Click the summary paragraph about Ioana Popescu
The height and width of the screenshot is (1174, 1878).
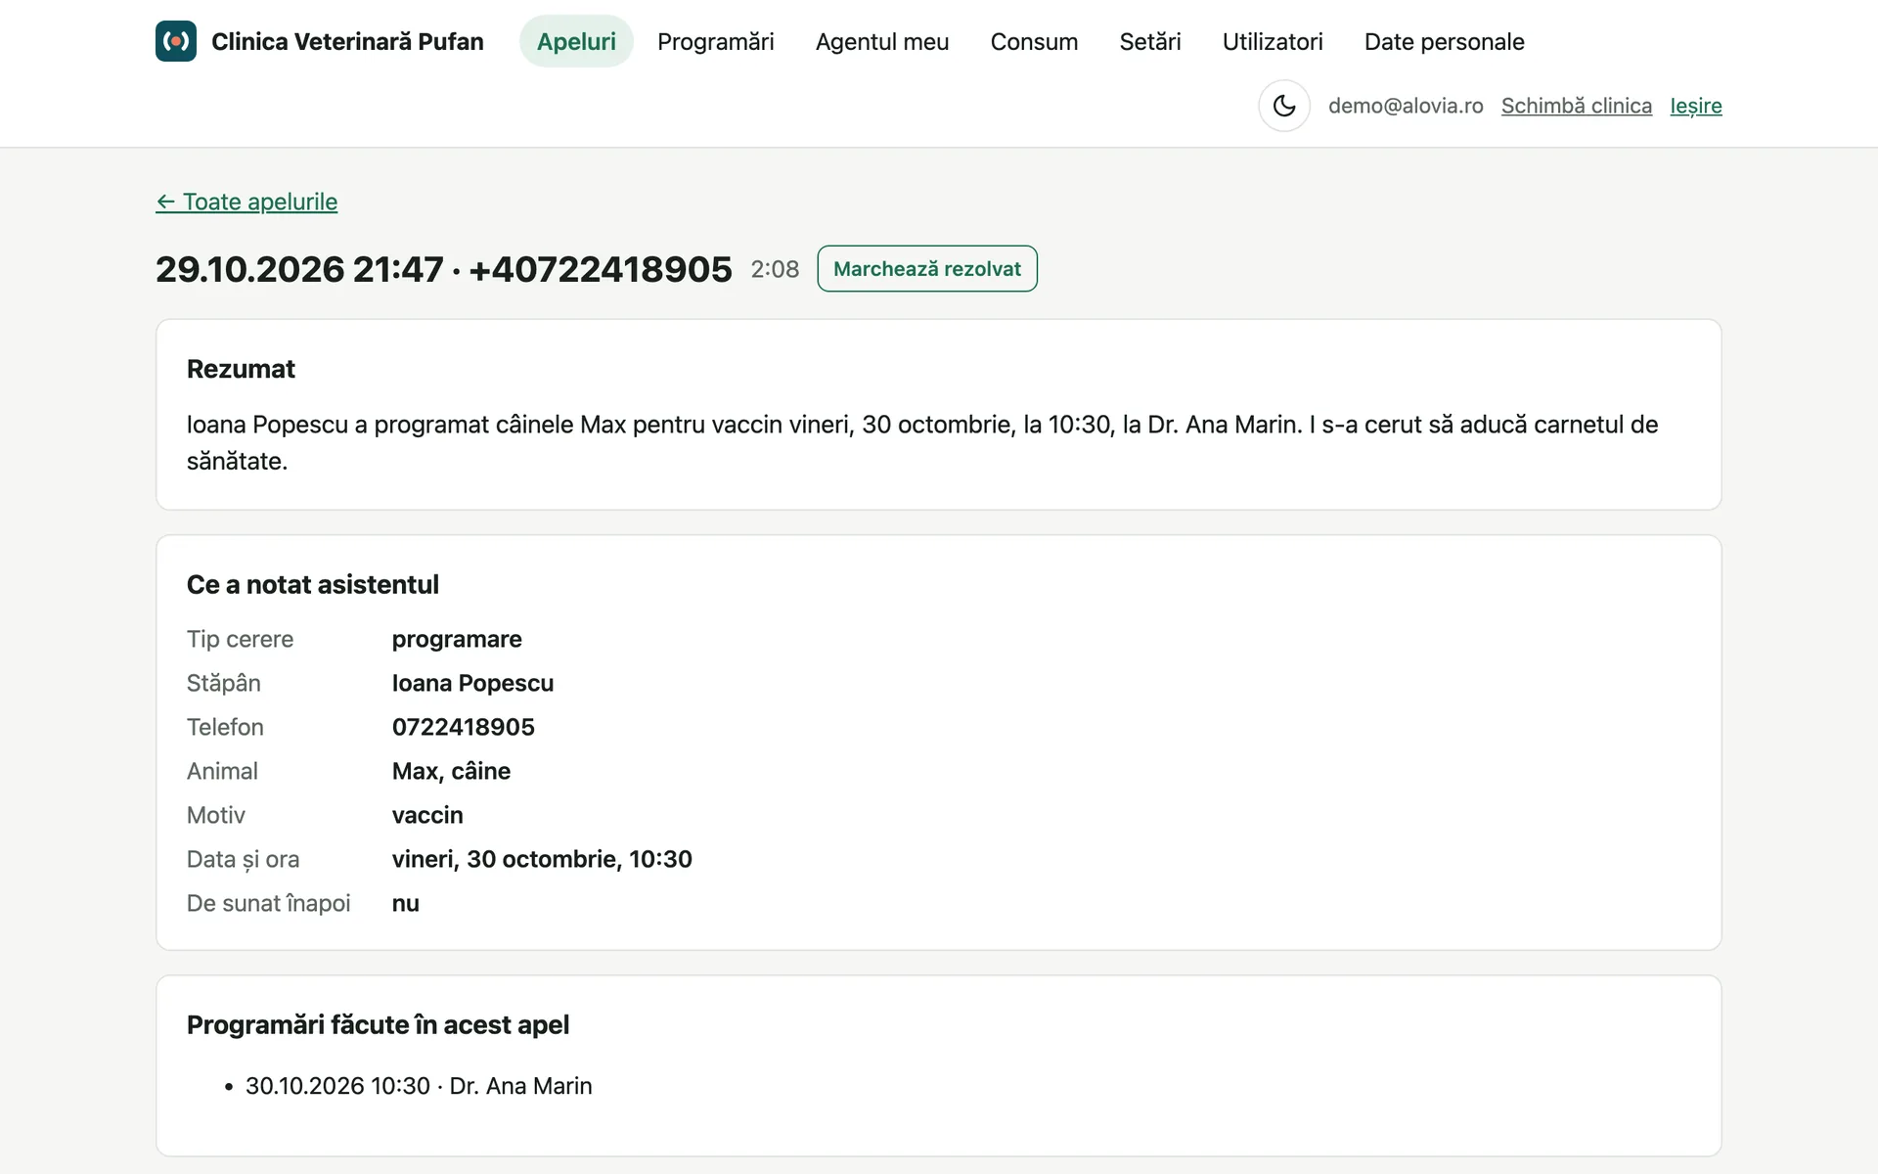(922, 442)
